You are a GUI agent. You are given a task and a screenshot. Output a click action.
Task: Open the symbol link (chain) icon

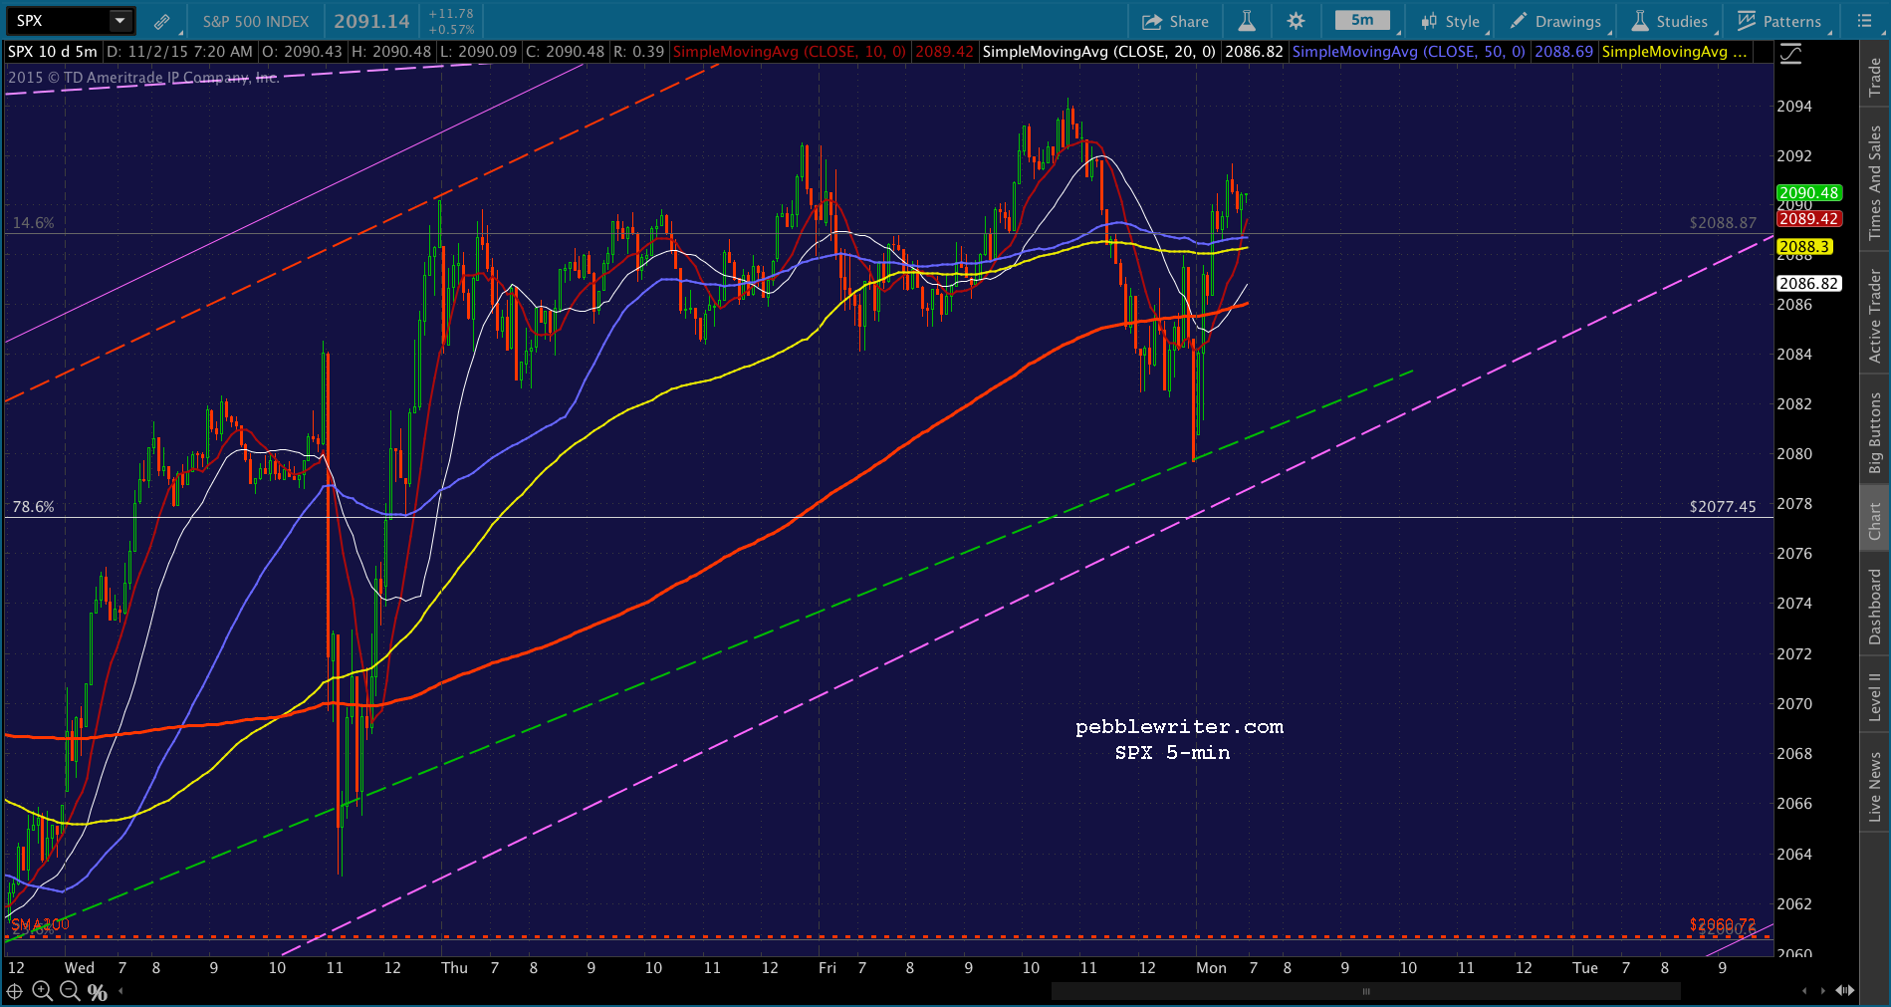point(161,21)
